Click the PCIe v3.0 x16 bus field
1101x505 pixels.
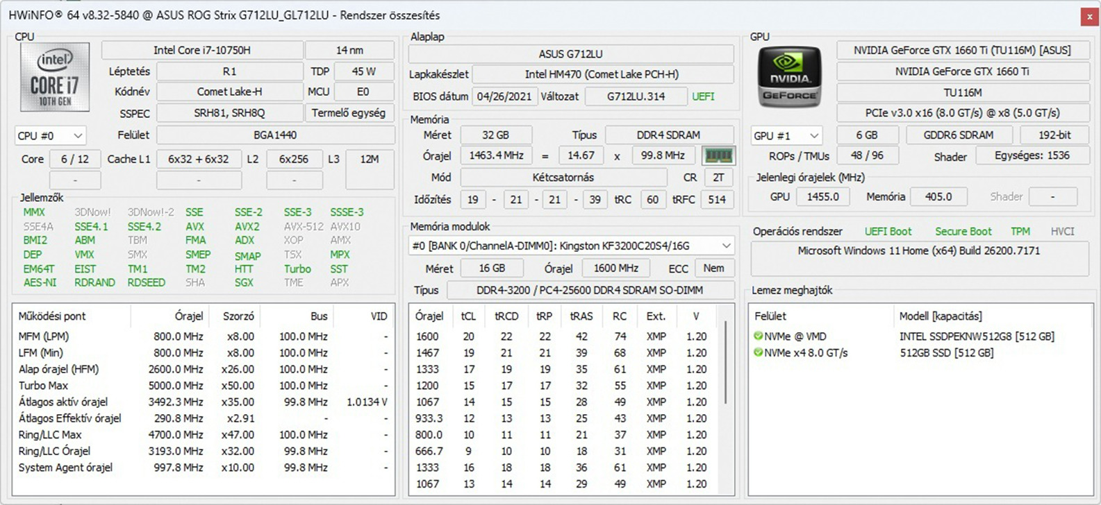(x=963, y=113)
